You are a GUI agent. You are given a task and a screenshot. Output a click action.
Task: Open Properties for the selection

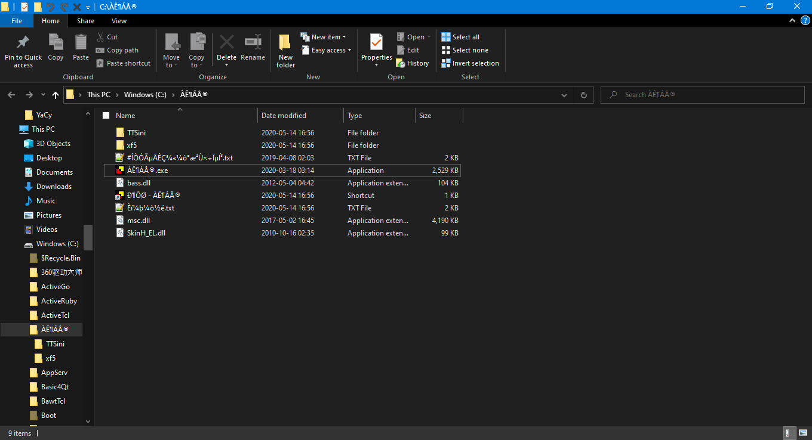click(376, 48)
